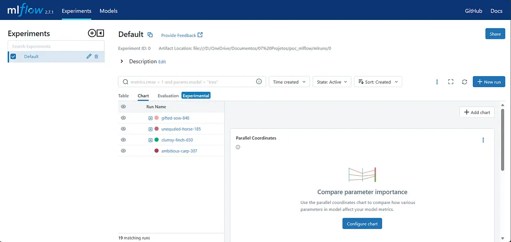This screenshot has width=511, height=242.
Task: Switch to the Table view tab
Action: click(124, 96)
